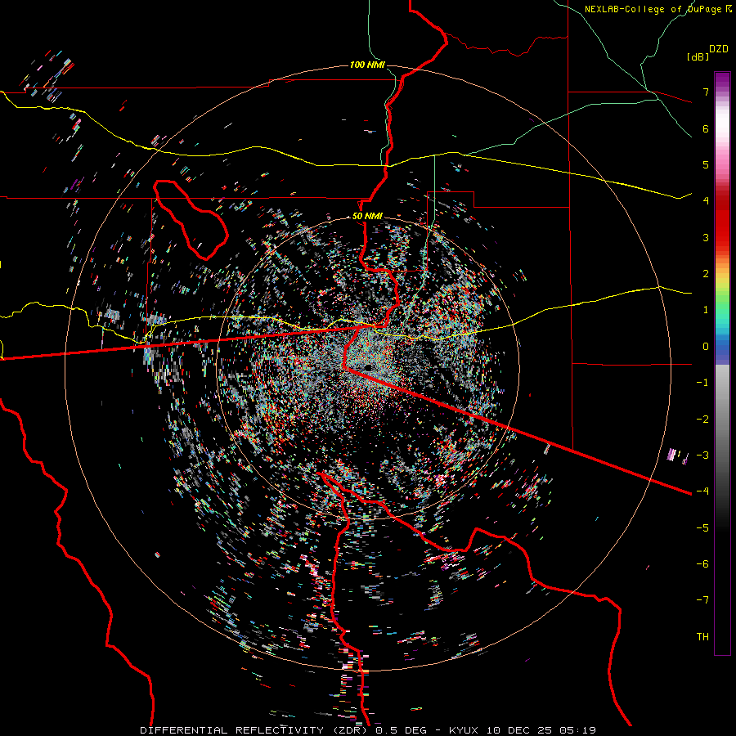Click the -7 value on the dB scale

point(702,600)
